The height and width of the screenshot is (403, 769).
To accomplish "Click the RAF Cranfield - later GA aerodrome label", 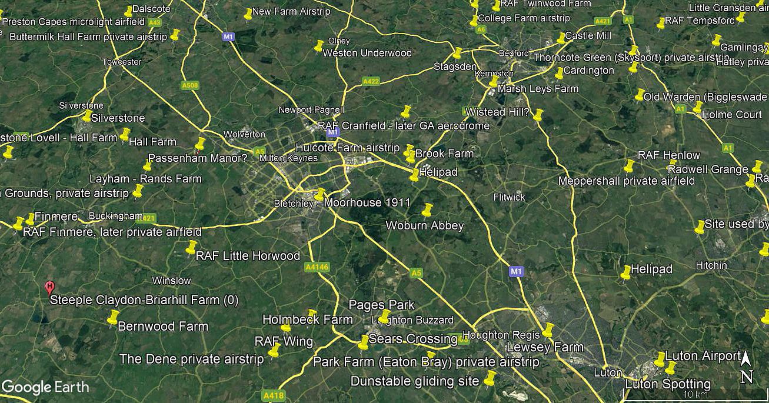I will point(403,126).
